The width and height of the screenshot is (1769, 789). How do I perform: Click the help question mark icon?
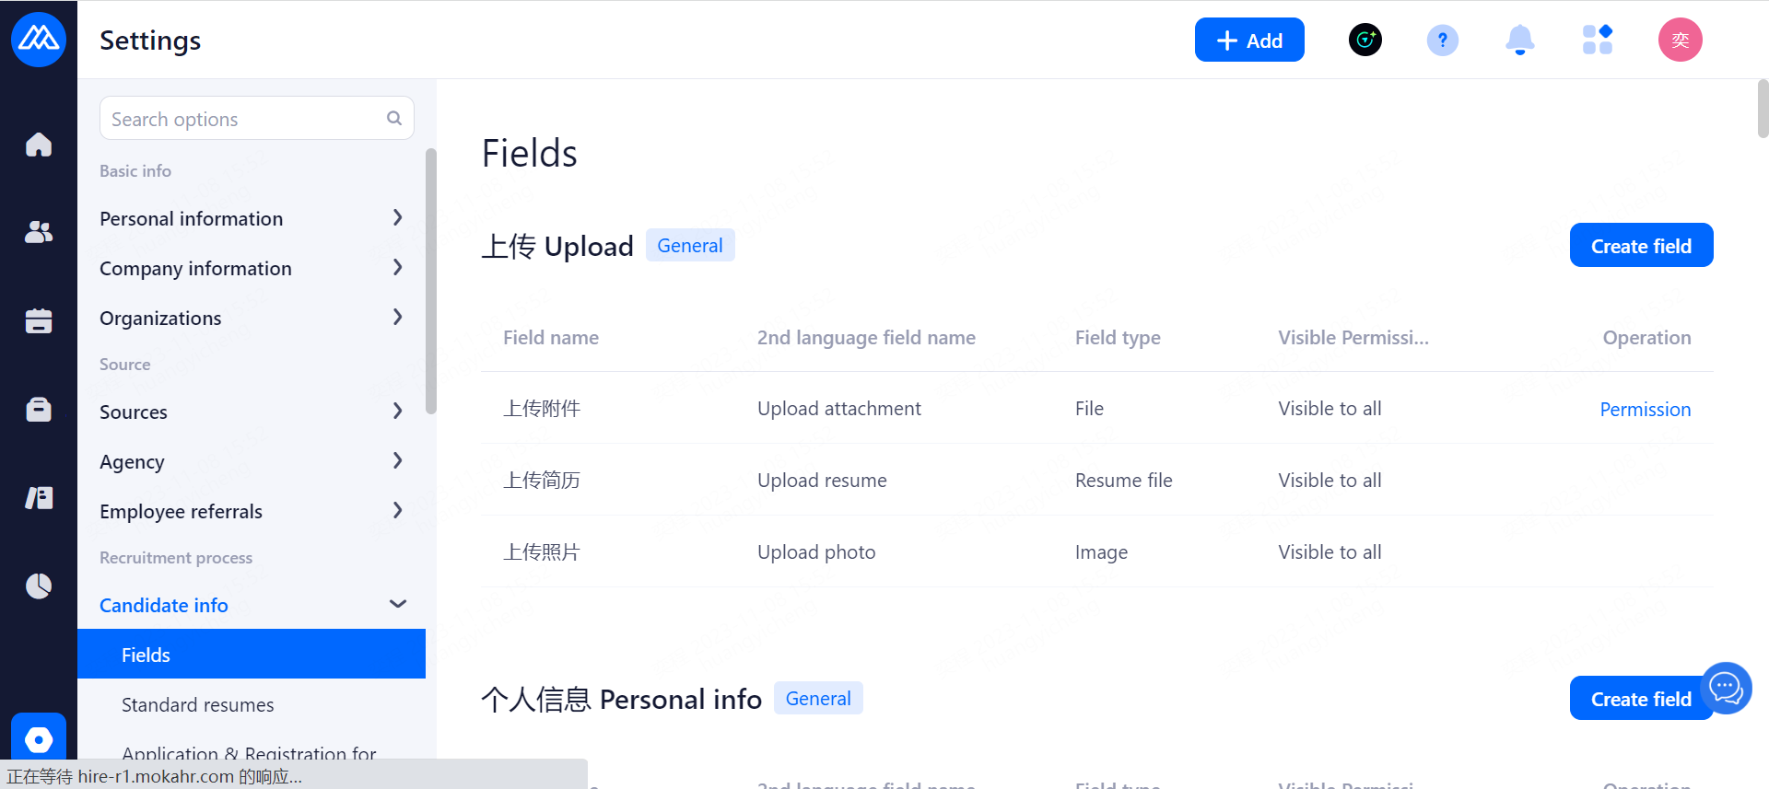(x=1442, y=41)
